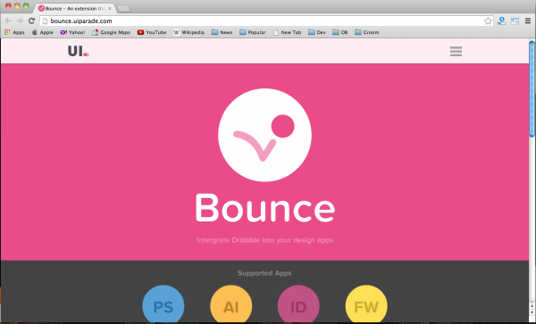Image resolution: width=536 pixels, height=324 pixels.
Task: Expand the News bookmarks folder
Action: coord(222,32)
